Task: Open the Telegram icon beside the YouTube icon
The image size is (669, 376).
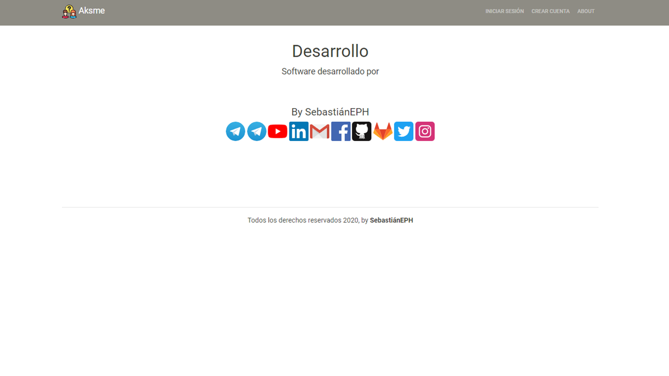Action: click(257, 131)
